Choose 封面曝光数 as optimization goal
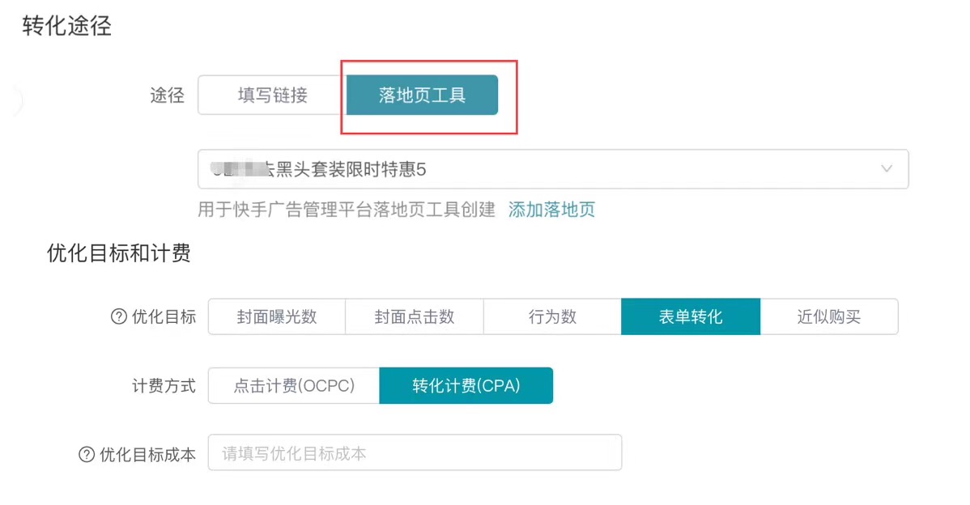970x505 pixels. tap(277, 316)
